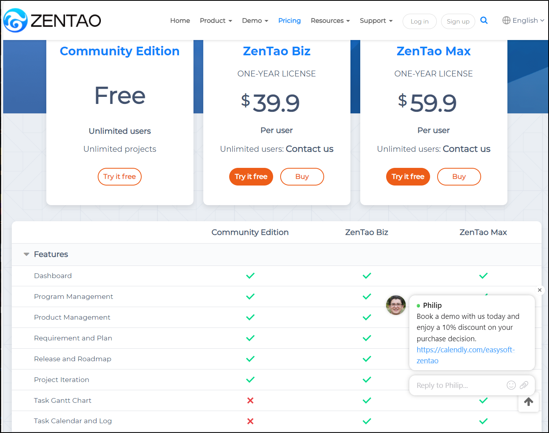Click Try it free for ZenTao Biz
The width and height of the screenshot is (549, 433).
tap(251, 176)
